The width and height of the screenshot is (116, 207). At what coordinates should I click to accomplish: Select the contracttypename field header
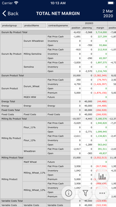coord(58,26)
